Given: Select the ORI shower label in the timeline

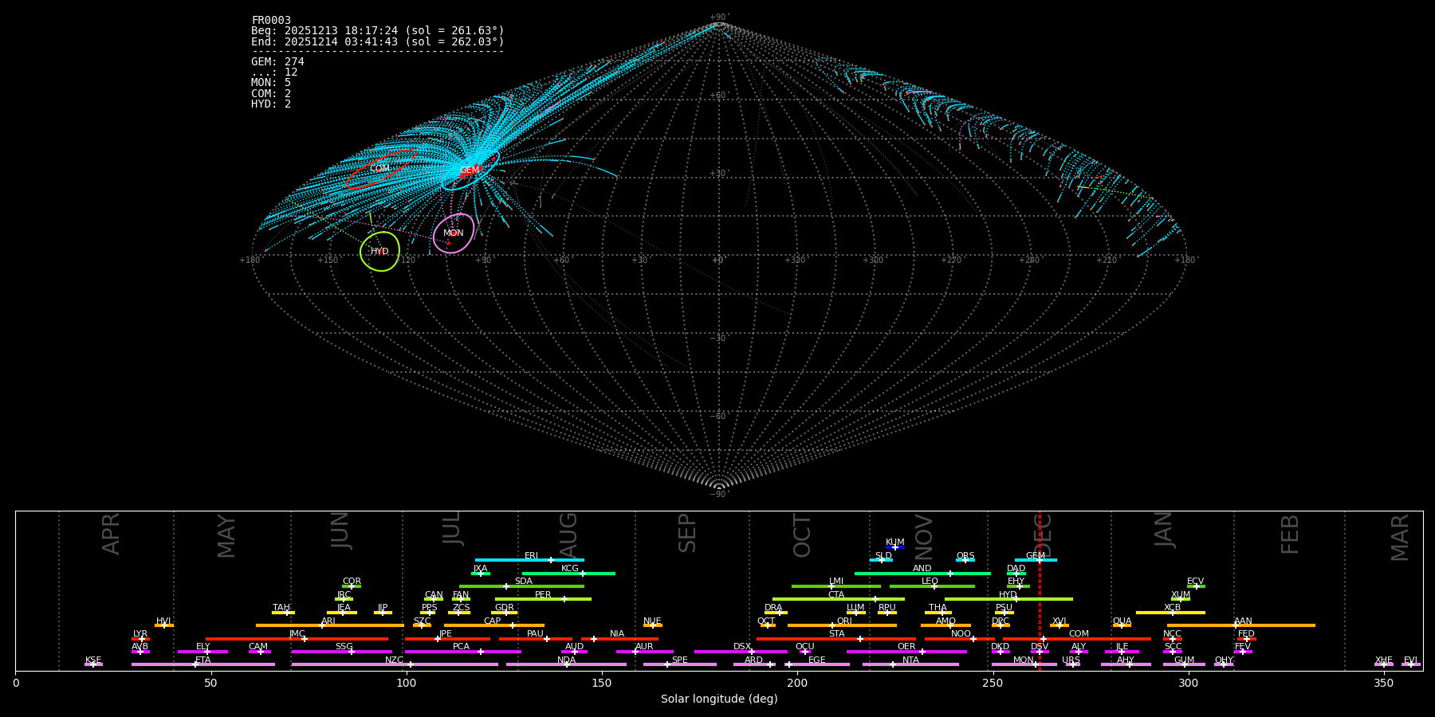Looking at the screenshot, I should [844, 621].
